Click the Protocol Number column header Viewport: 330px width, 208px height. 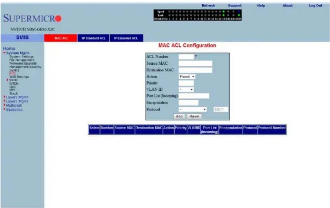click(272, 130)
